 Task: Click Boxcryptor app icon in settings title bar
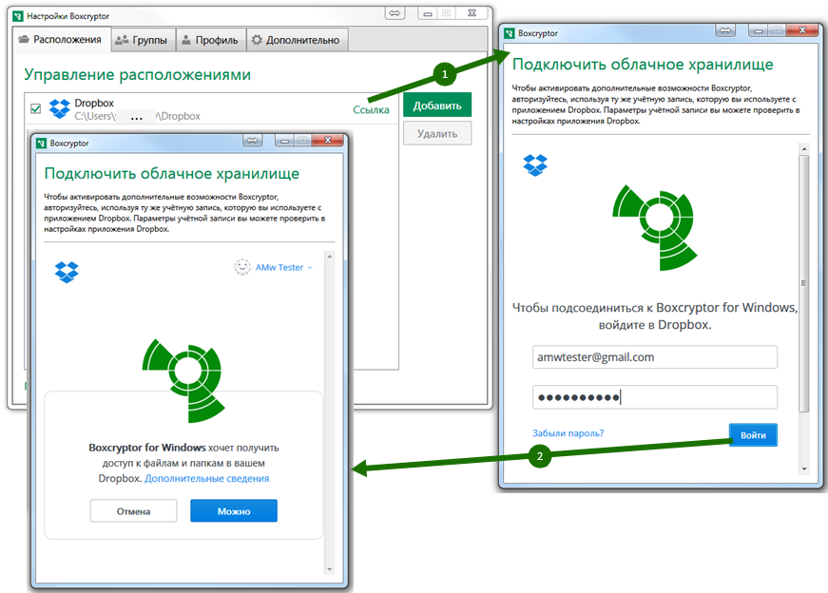[18, 16]
